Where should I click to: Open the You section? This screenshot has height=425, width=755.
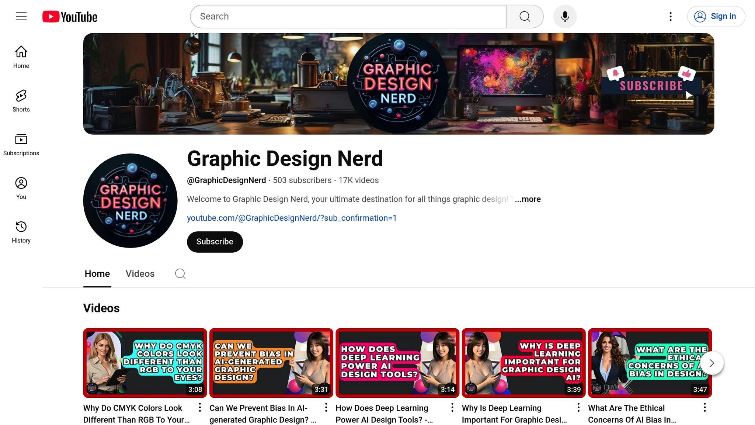click(x=21, y=187)
